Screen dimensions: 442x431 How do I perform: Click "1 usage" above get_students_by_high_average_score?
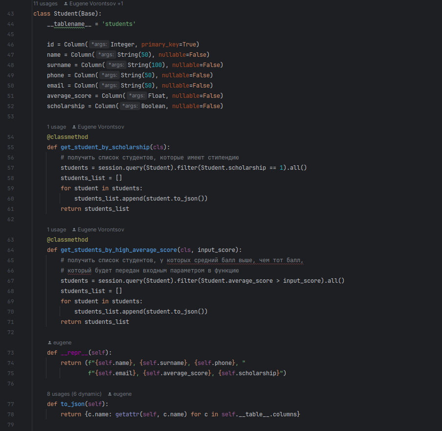pyautogui.click(x=56, y=229)
